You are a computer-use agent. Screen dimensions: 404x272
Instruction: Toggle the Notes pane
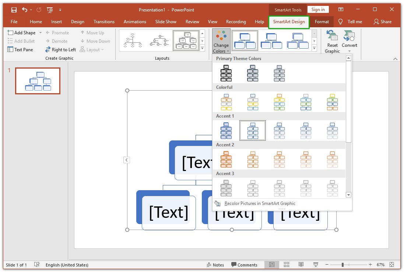[x=215, y=265]
